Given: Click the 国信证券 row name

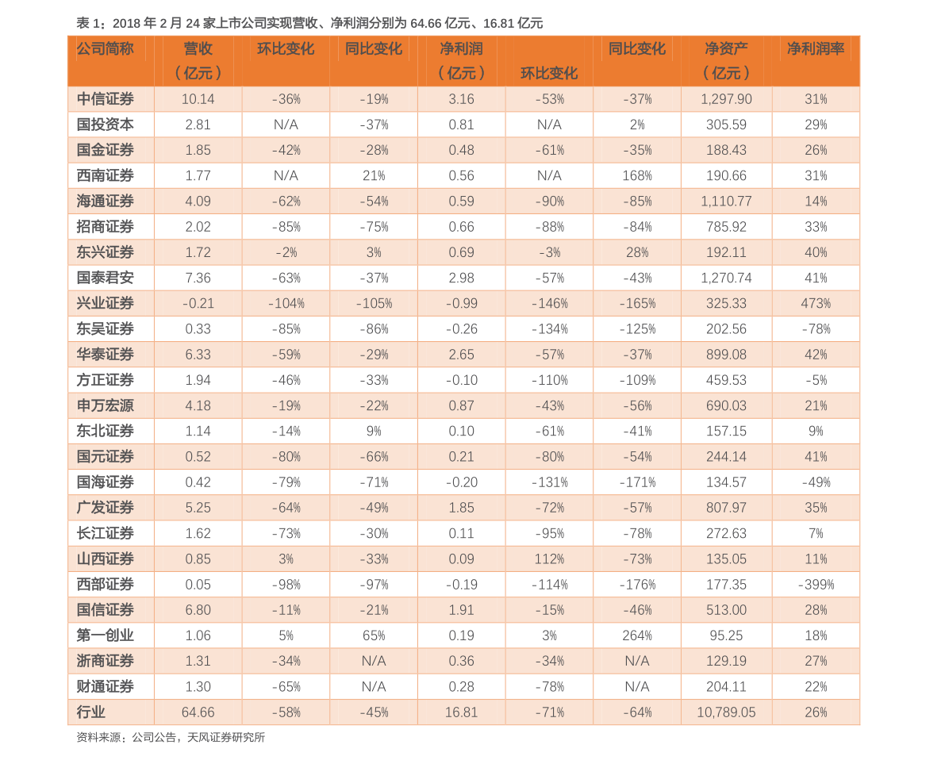Looking at the screenshot, I should click(105, 610).
